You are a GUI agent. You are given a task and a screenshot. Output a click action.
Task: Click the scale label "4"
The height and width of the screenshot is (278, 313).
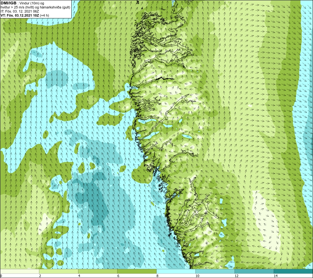(79, 276)
